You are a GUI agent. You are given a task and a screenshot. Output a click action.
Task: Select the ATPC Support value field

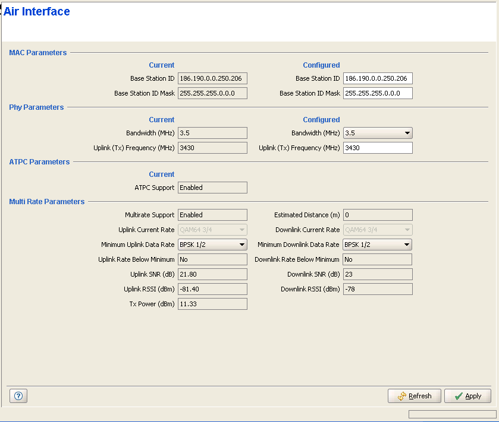212,188
